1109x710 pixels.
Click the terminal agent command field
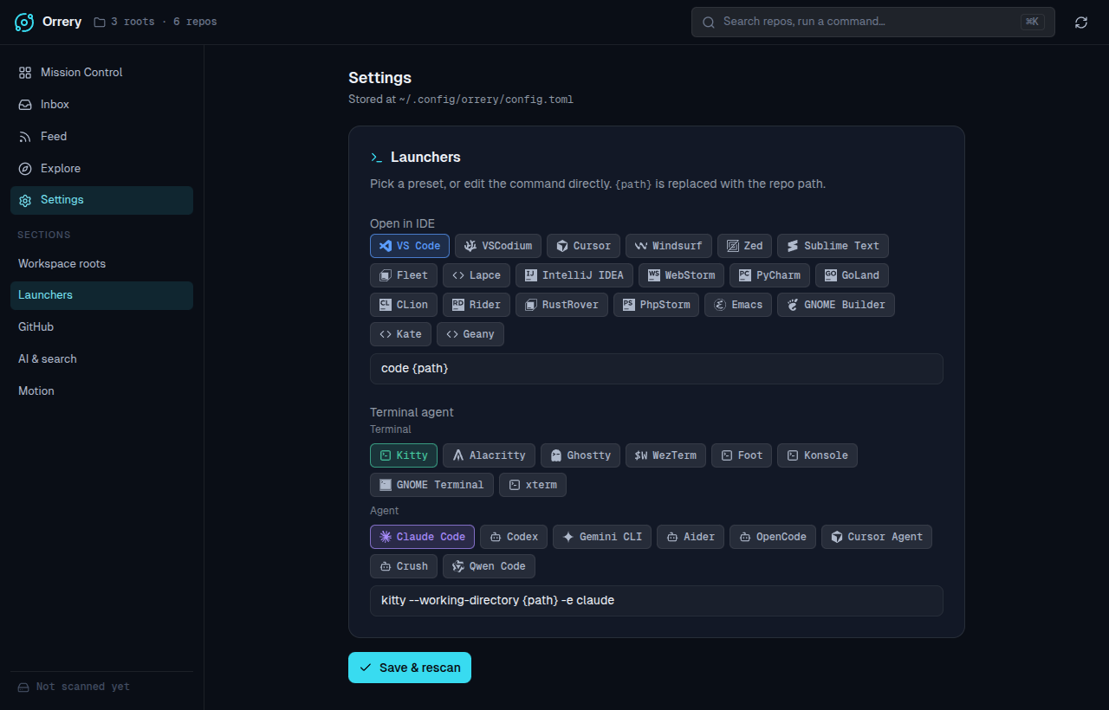point(657,601)
